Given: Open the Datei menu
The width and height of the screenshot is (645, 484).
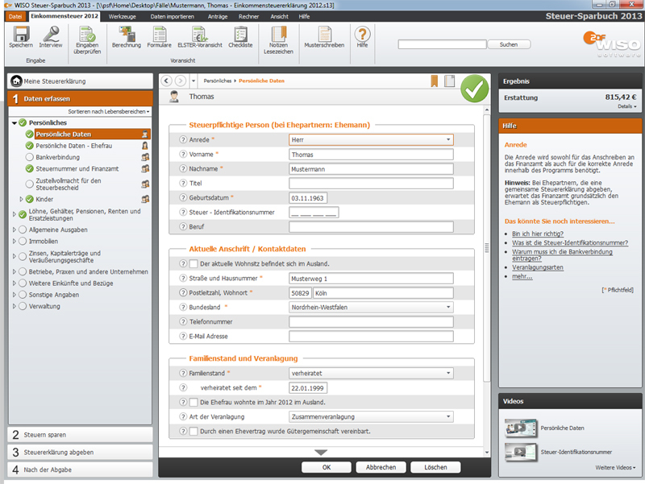Looking at the screenshot, I should tap(15, 16).
